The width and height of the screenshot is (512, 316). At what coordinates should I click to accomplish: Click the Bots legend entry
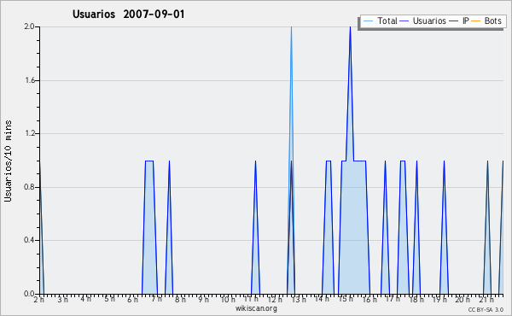[486, 20]
